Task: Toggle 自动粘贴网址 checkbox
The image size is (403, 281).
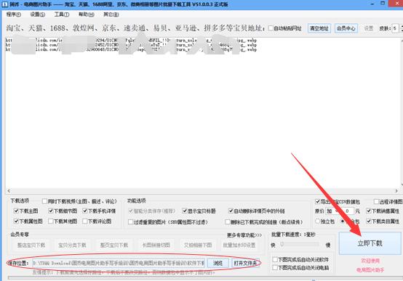Action: click(271, 28)
